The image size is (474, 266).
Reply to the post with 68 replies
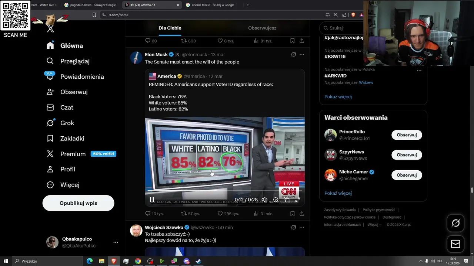pyautogui.click(x=148, y=41)
